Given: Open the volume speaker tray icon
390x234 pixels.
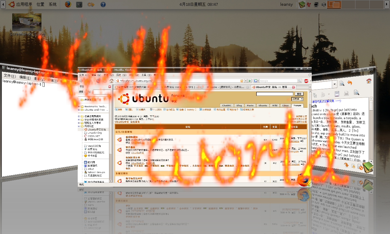Looking at the screenshot, I should (323, 5).
